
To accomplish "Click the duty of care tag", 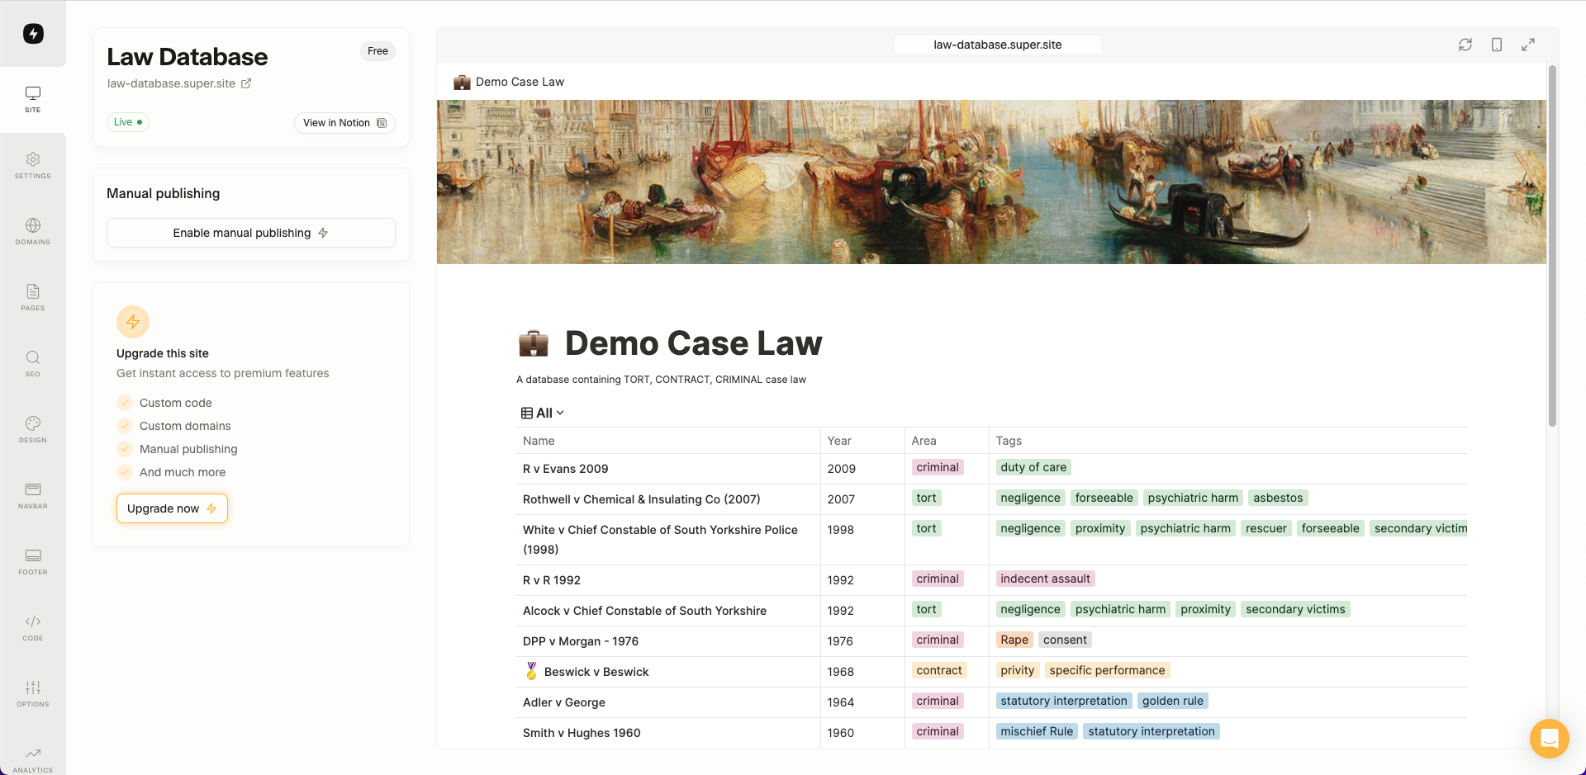I will [1033, 467].
